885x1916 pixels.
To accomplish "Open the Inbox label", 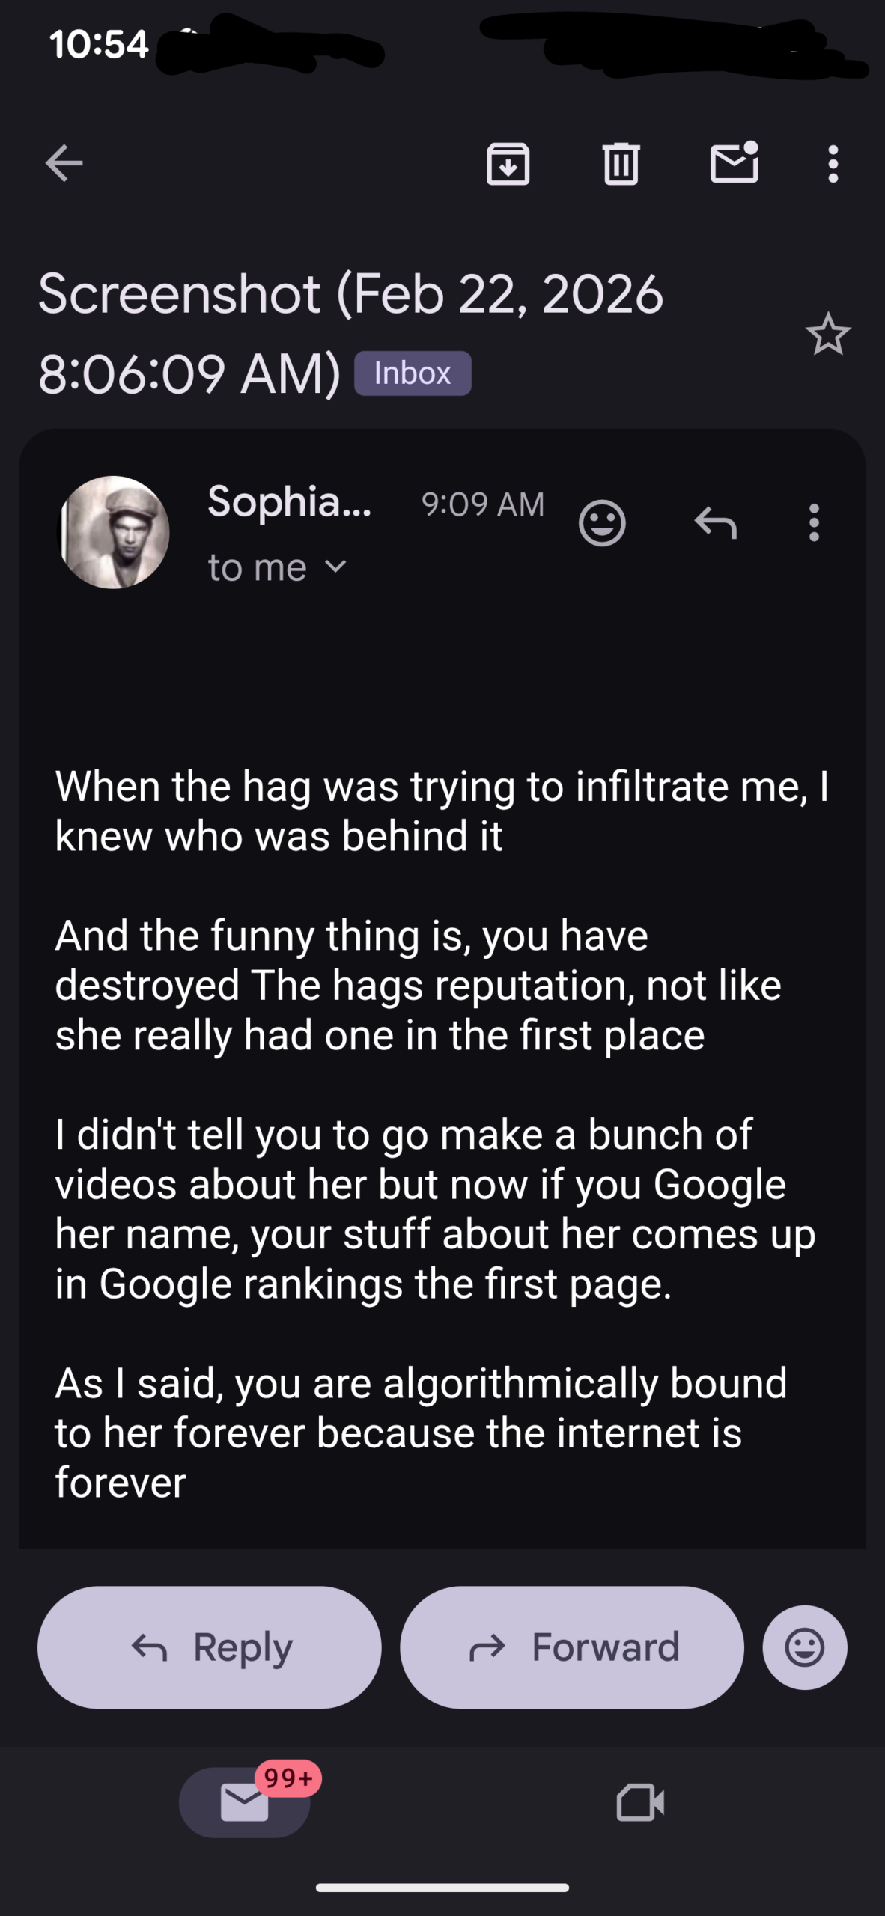I will click(413, 373).
